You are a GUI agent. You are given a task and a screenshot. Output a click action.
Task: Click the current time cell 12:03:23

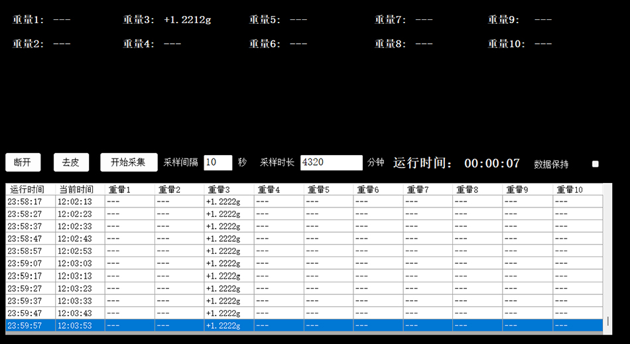pyautogui.click(x=80, y=288)
